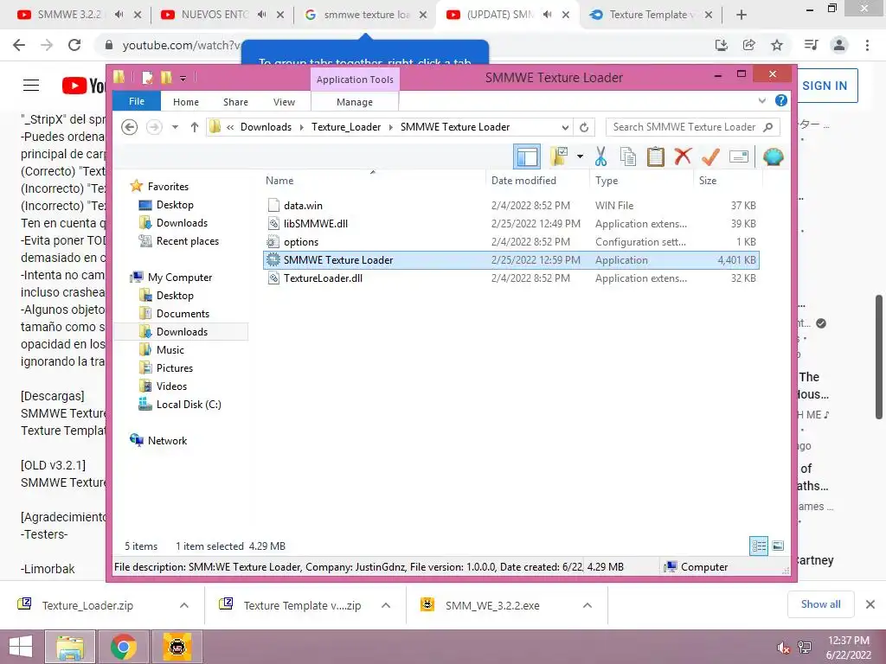Image resolution: width=886 pixels, height=664 pixels.
Task: Open Documents under My Computer
Action: pos(183,313)
